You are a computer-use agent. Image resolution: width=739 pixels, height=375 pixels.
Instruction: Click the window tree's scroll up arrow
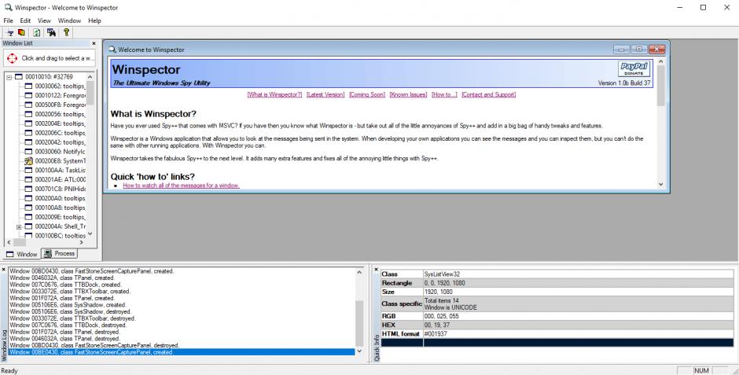(90, 77)
